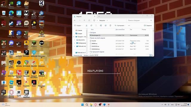
Task: Collapse the Ранее на этой неделе group
Action: click(89, 38)
